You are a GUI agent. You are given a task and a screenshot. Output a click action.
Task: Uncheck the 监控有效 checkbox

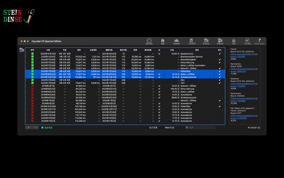[x=42, y=127]
